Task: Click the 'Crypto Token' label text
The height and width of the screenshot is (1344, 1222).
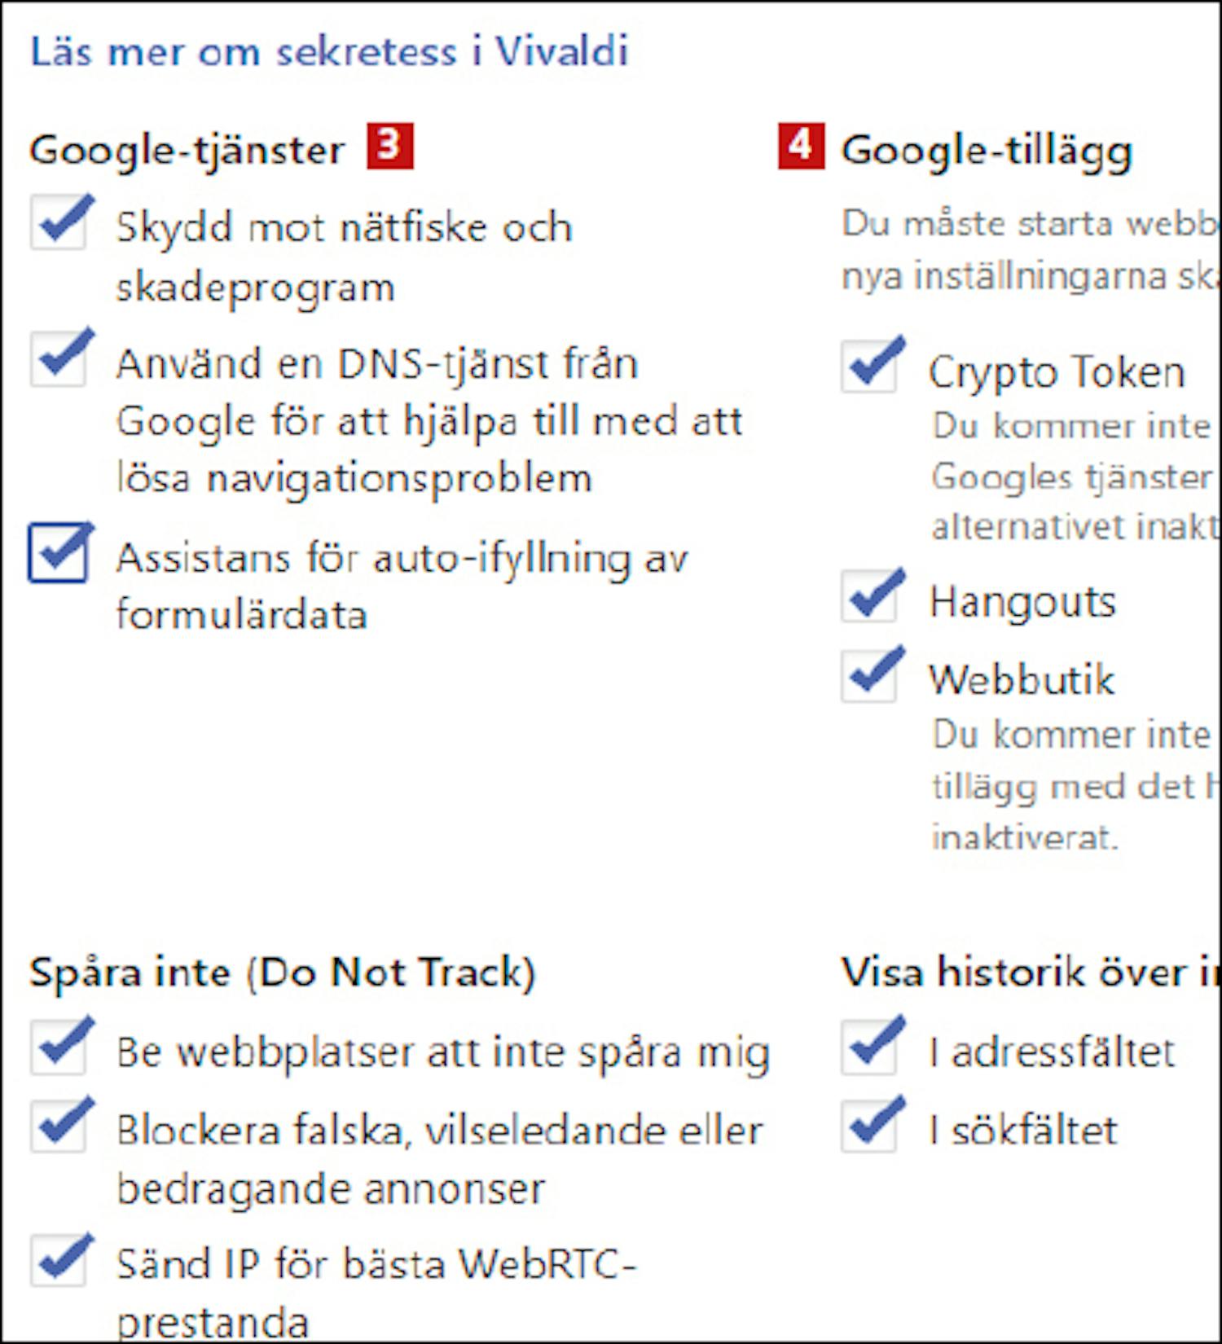Action: [x=1057, y=373]
